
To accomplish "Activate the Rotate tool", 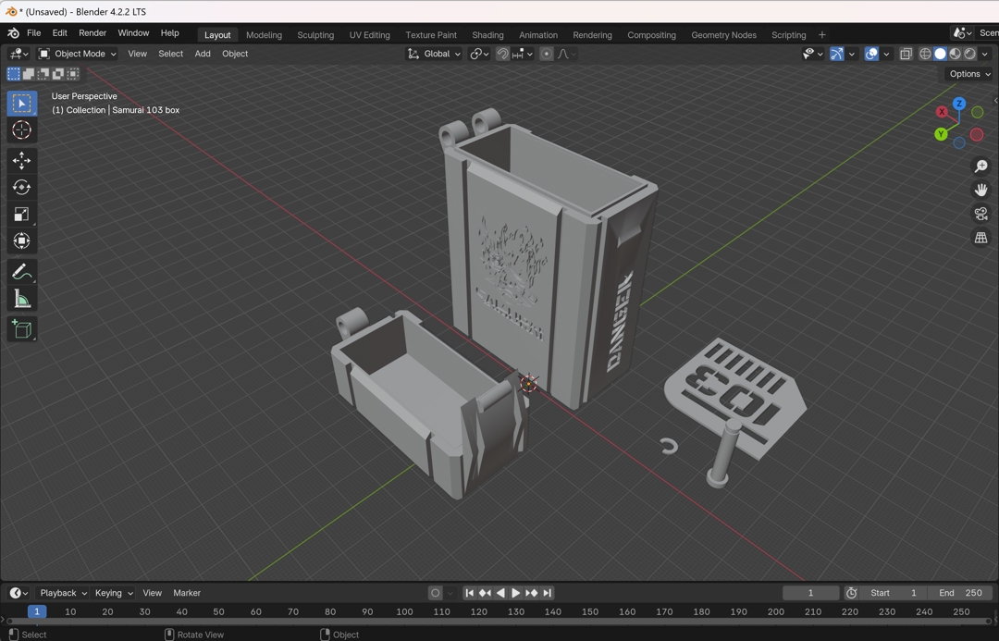I will click(21, 188).
